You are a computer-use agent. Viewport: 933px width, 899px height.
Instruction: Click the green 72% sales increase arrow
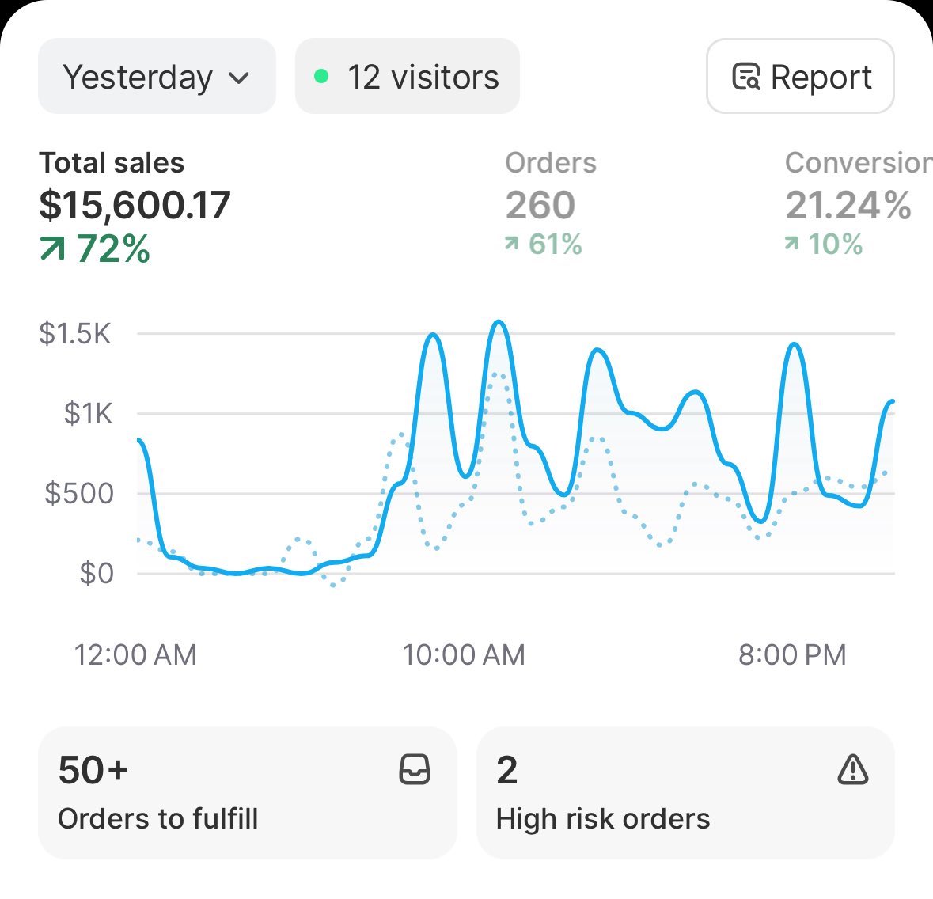click(x=52, y=250)
